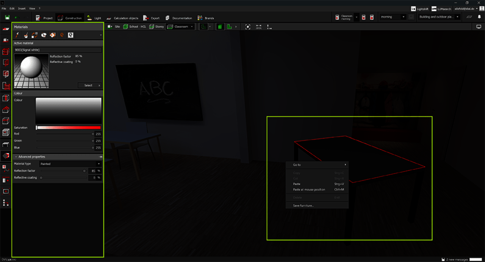Click the Select button for active material

(x=90, y=85)
